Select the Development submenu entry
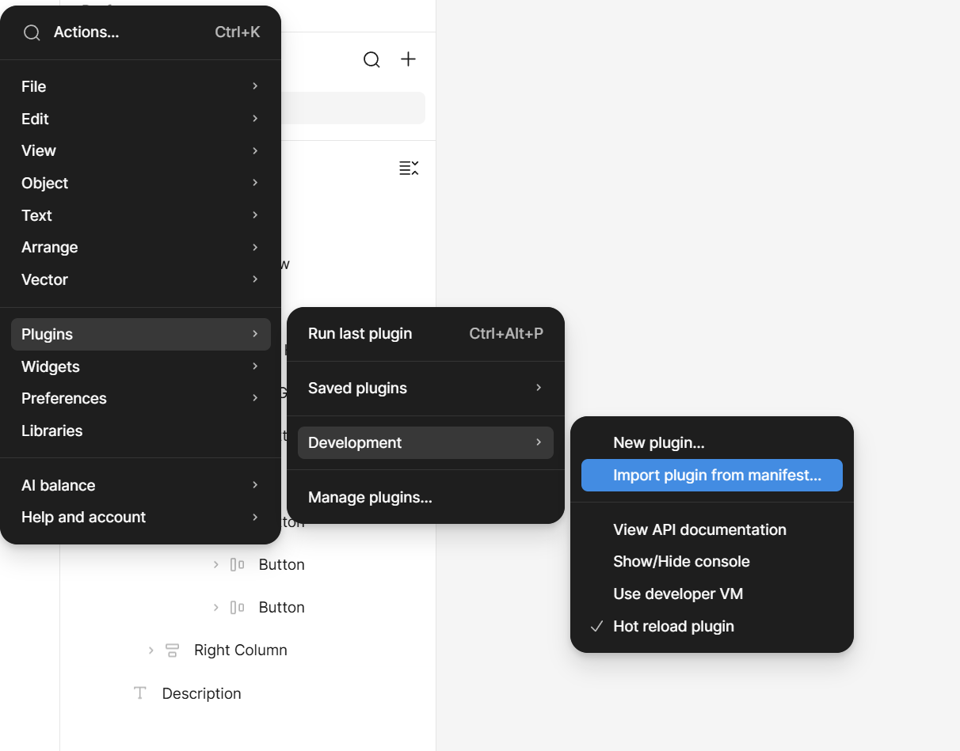 [x=425, y=442]
